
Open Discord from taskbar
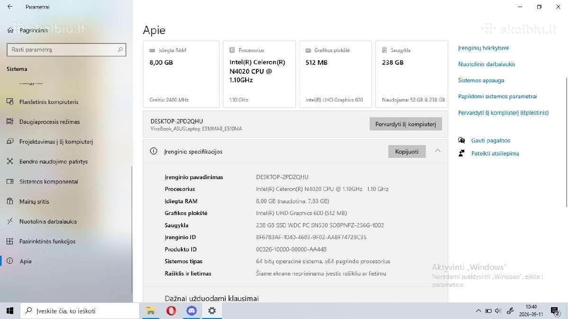coord(191,310)
